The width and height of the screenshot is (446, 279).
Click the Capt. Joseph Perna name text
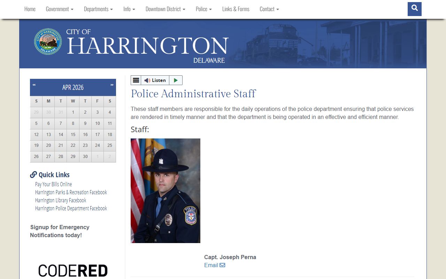(230, 257)
